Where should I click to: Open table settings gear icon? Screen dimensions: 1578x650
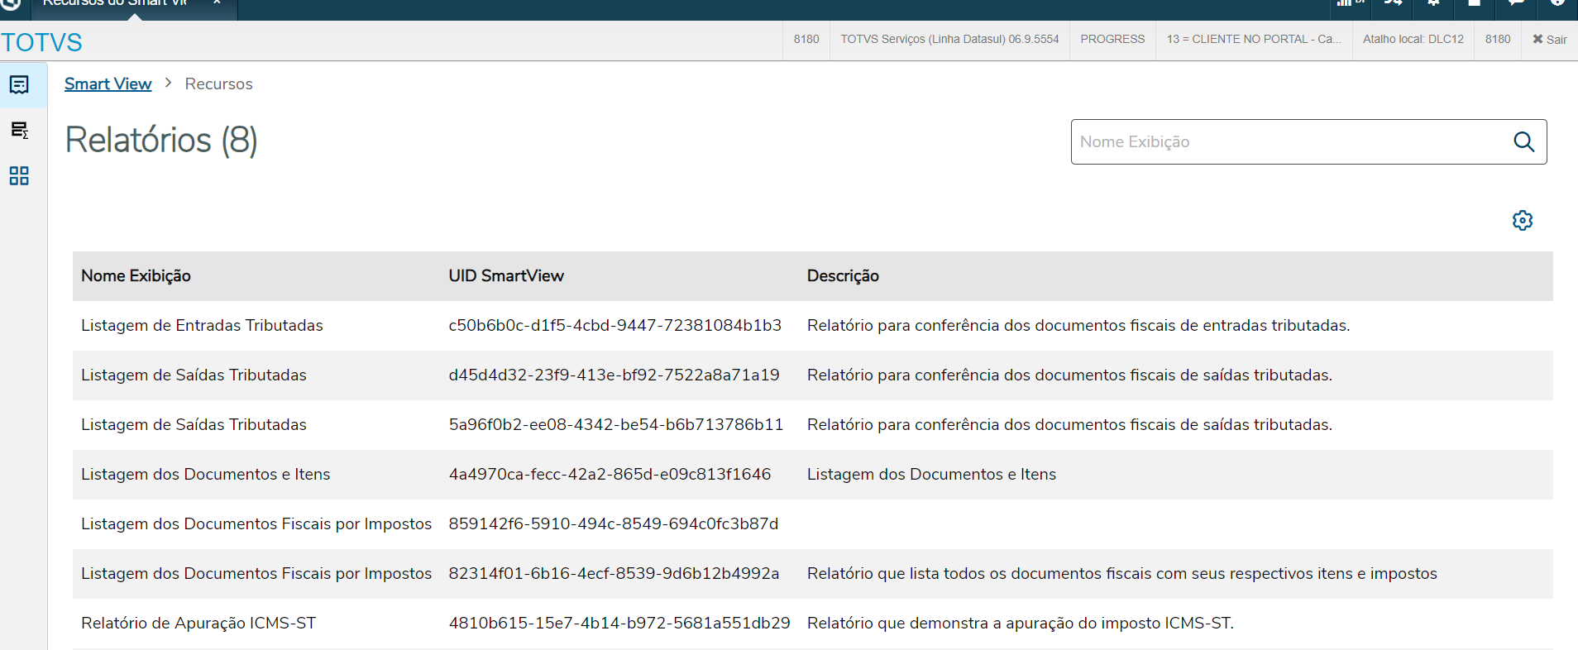point(1523,220)
